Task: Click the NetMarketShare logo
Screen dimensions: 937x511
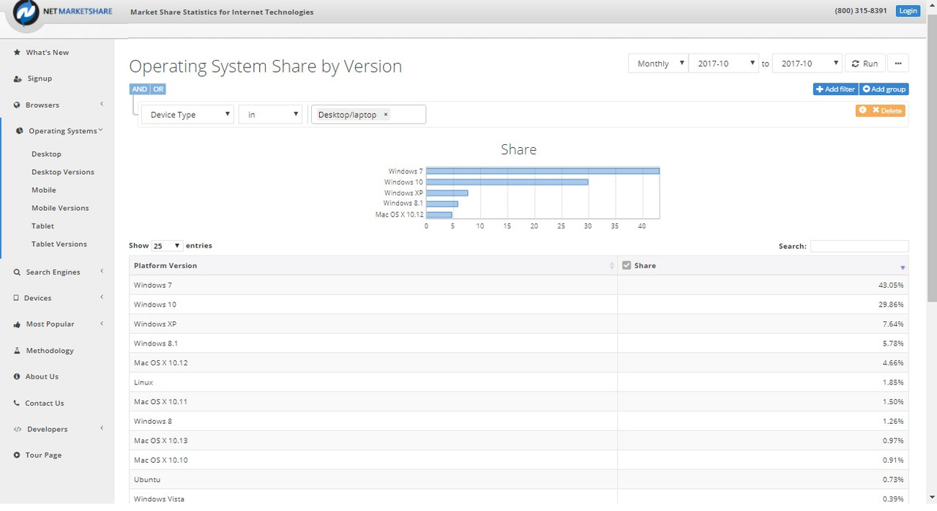Action: point(61,13)
